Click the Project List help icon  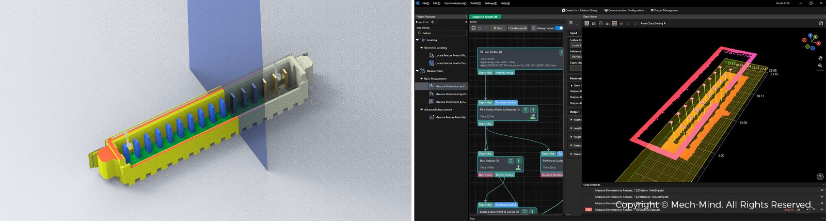click(x=433, y=22)
